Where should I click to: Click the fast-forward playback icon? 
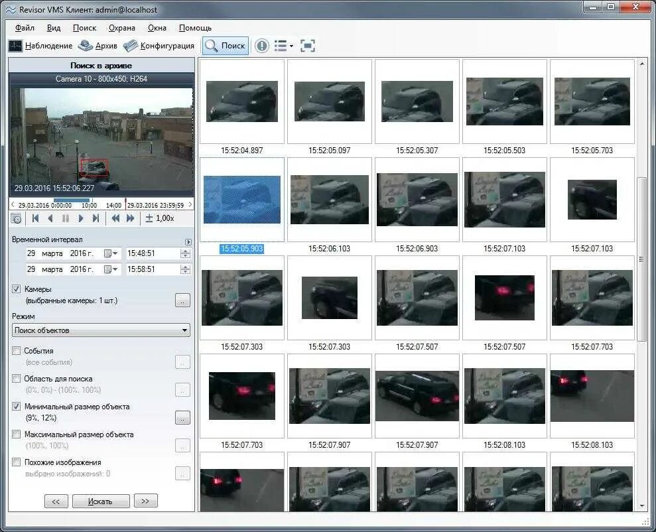[x=131, y=218]
